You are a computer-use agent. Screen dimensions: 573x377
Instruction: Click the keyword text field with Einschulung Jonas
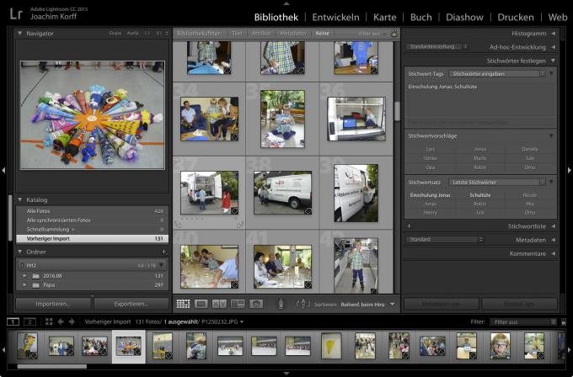click(x=480, y=100)
